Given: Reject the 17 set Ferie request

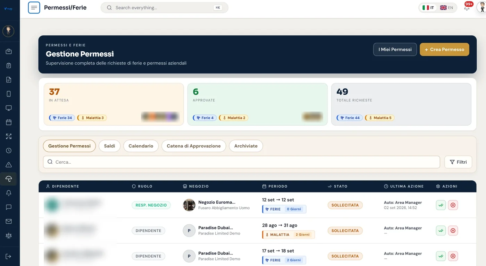Looking at the screenshot, I should pos(453,256).
